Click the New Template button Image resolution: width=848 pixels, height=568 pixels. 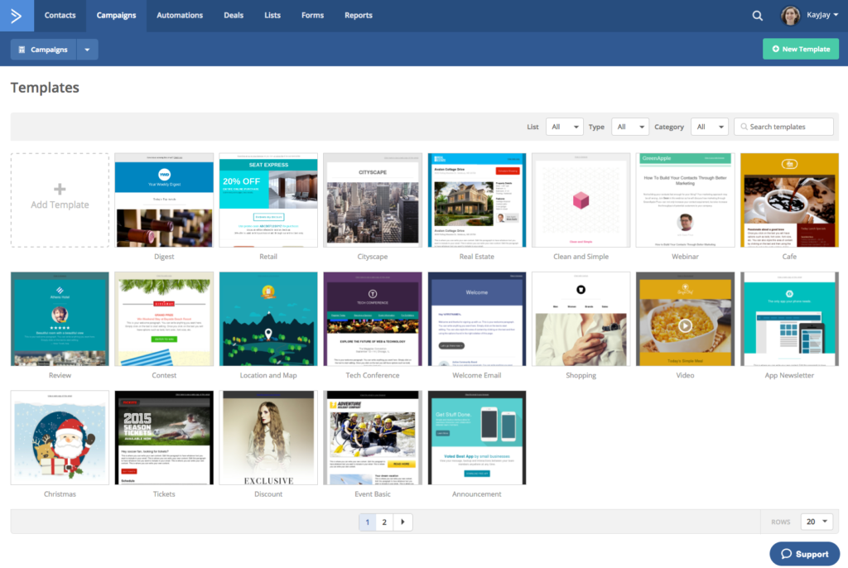coord(800,49)
